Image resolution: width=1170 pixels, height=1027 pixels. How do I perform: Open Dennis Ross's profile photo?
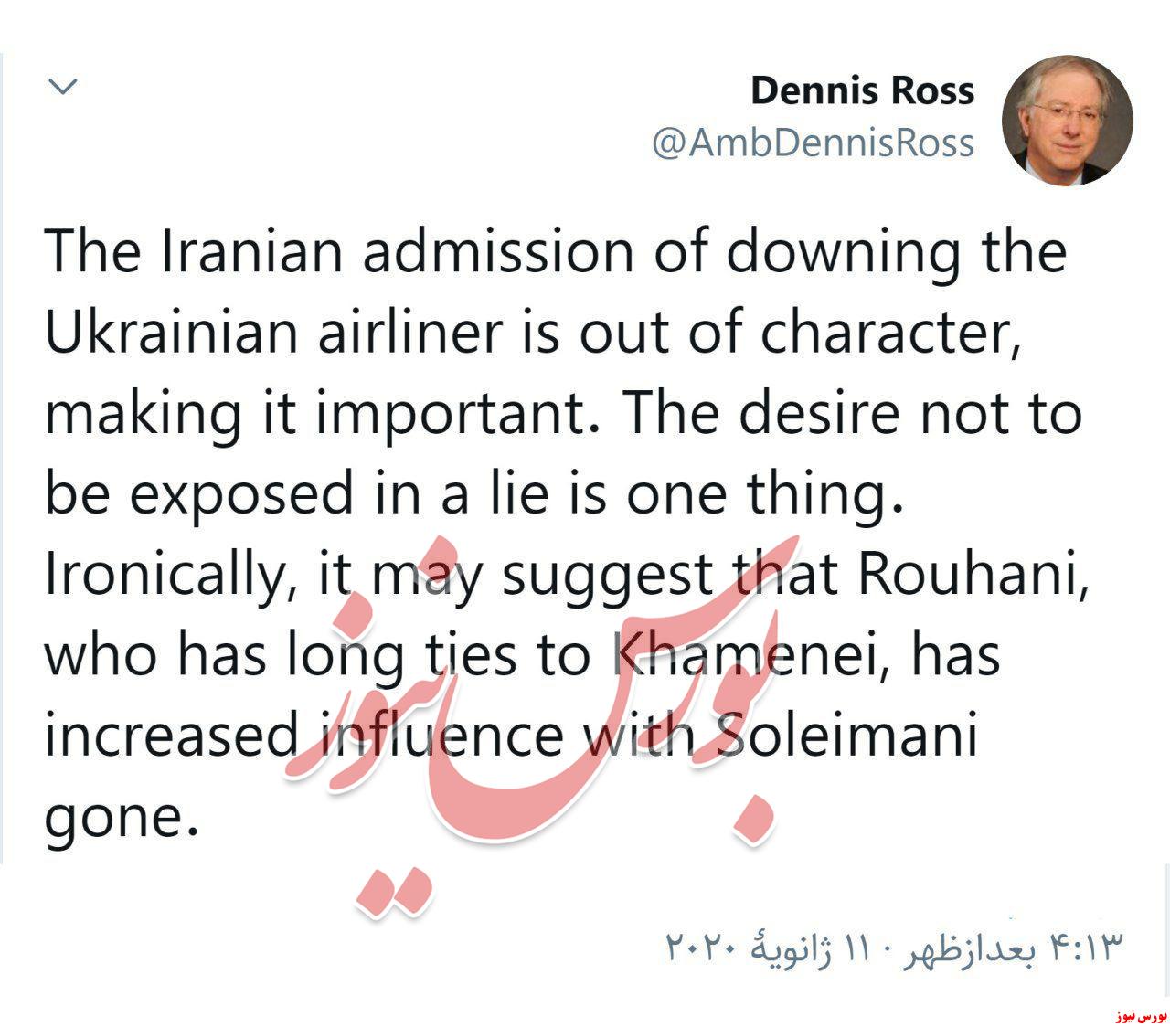[1067, 120]
